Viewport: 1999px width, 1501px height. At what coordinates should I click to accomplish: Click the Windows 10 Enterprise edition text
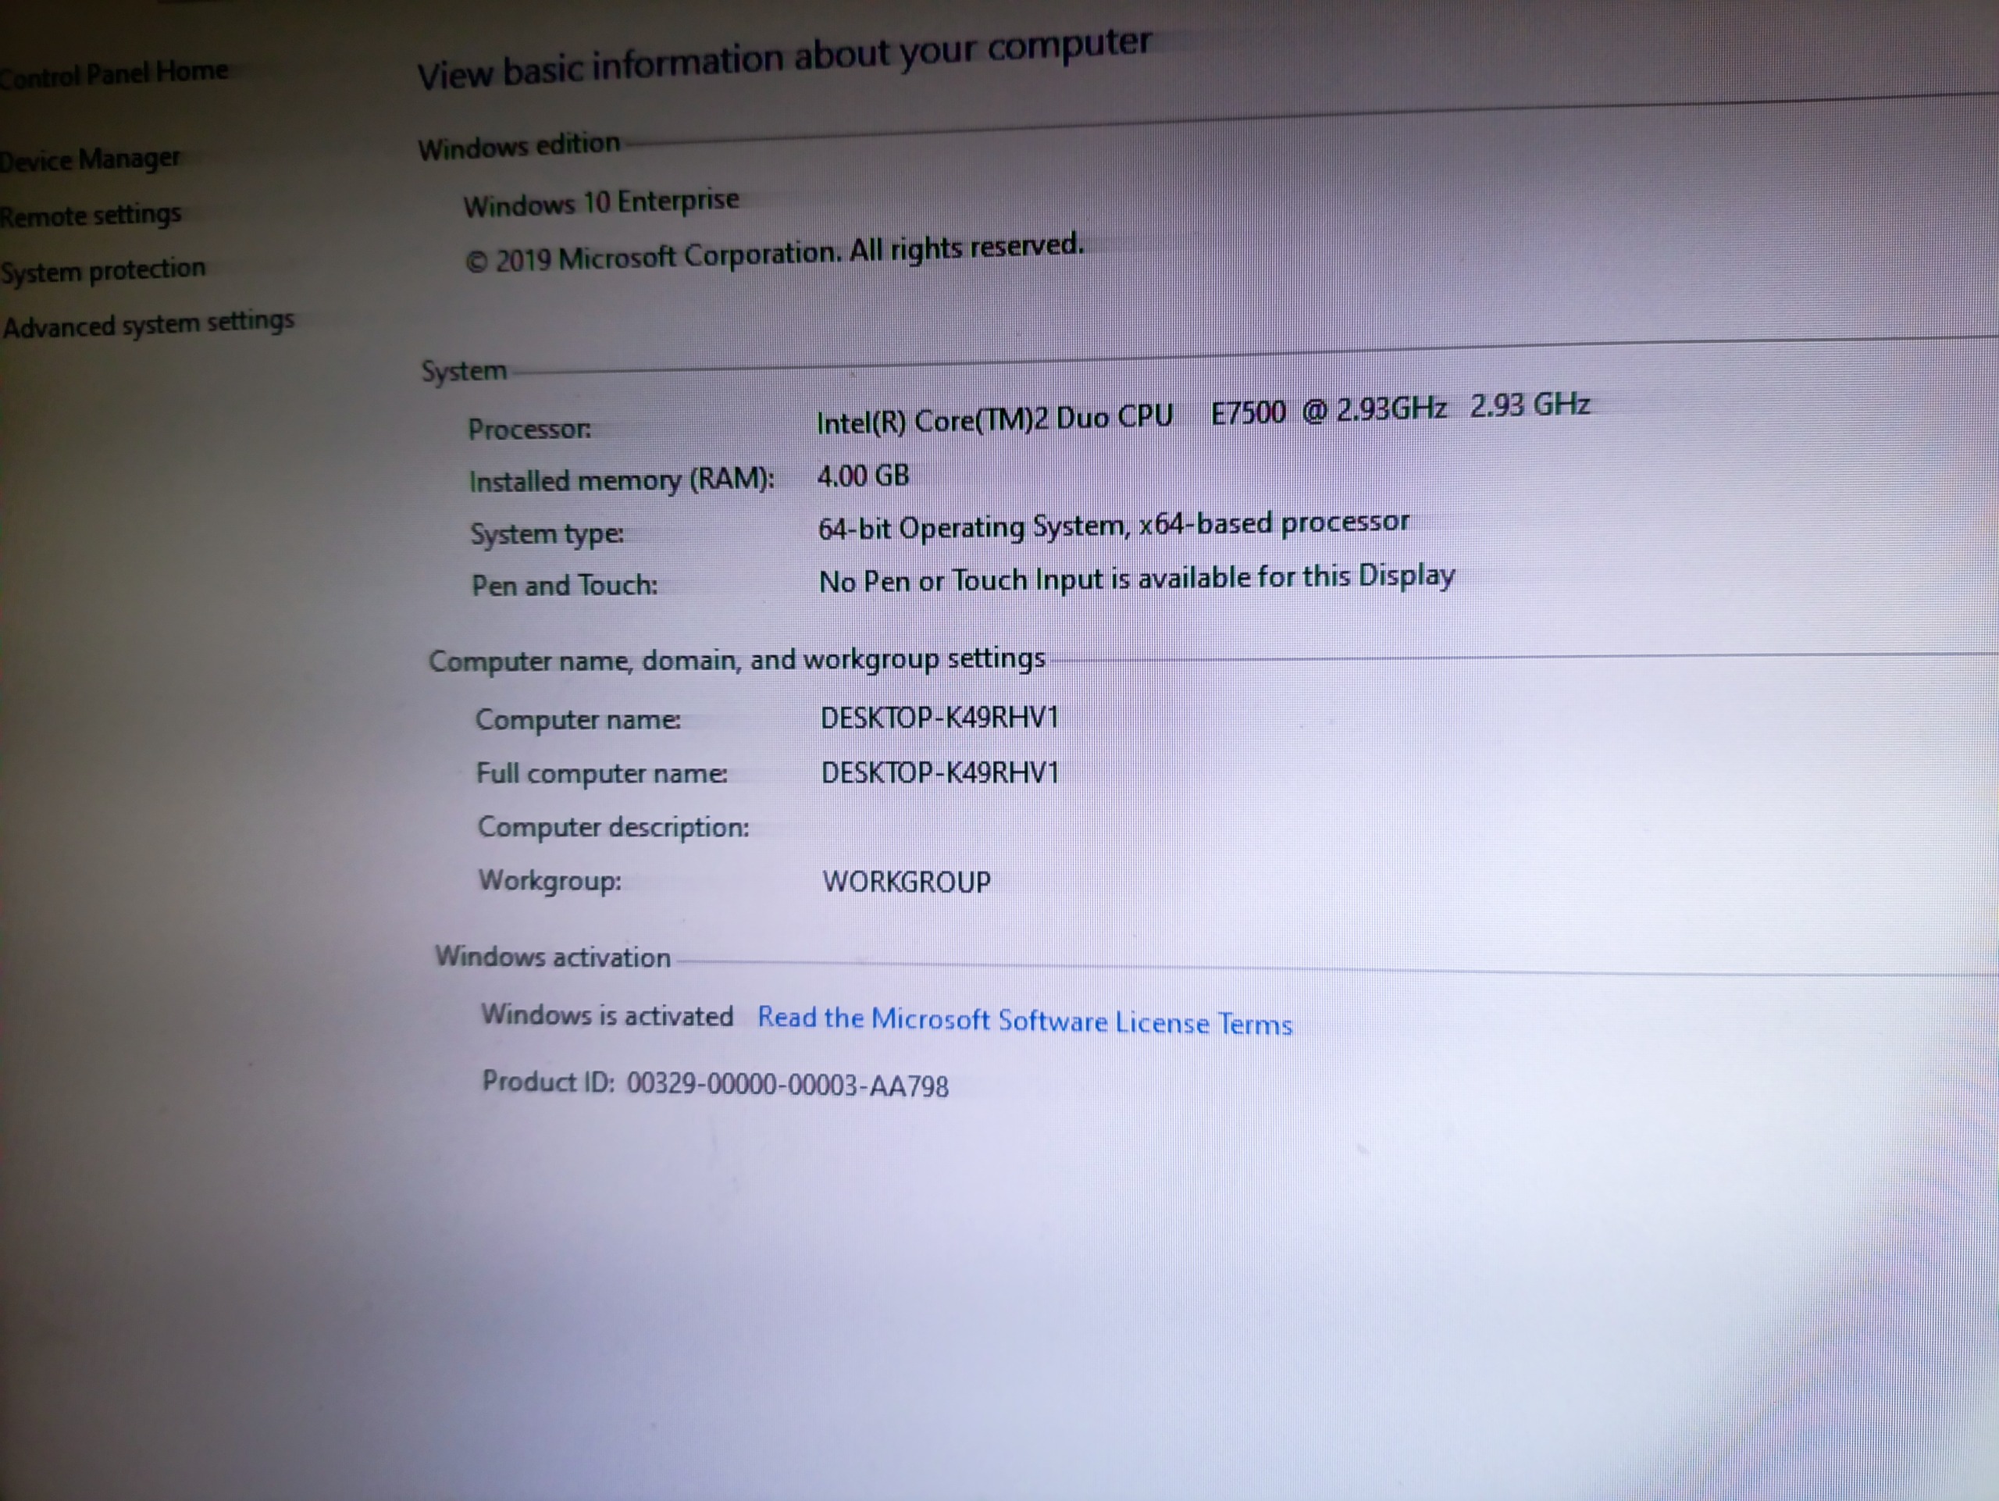tap(601, 202)
